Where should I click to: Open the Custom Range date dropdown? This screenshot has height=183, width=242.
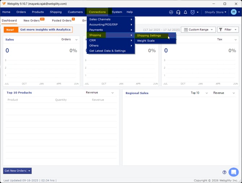[198, 30]
